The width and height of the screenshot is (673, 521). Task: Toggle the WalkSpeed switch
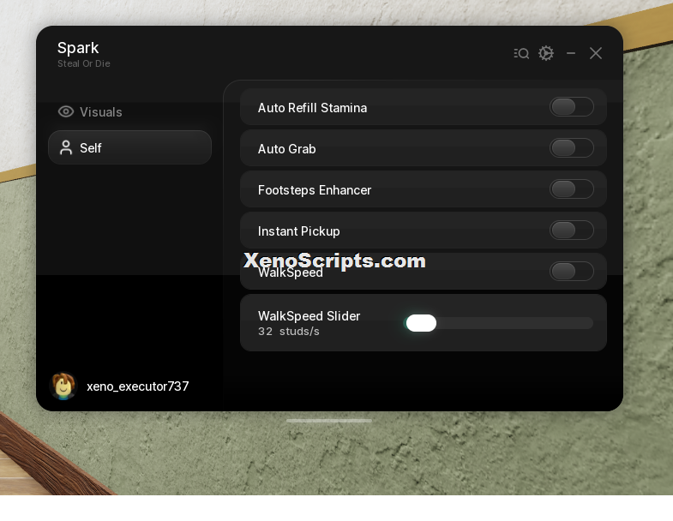[571, 272]
